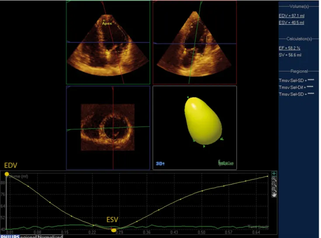
Task: Click the zoom in magnifier on the graph
Action: 274,179
